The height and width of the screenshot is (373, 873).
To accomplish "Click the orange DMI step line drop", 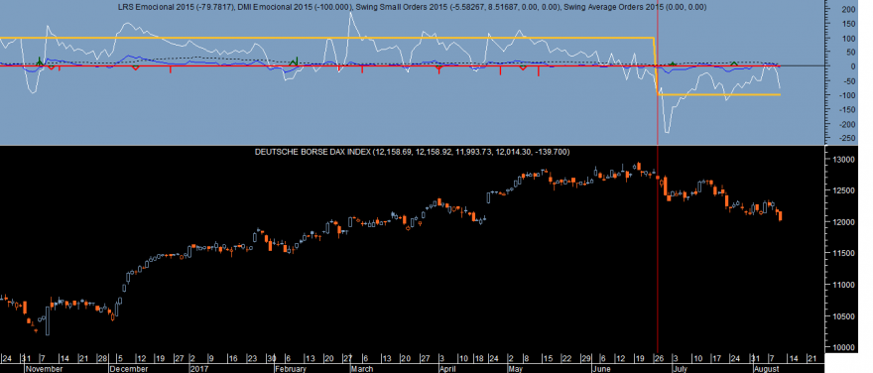I will (x=656, y=66).
